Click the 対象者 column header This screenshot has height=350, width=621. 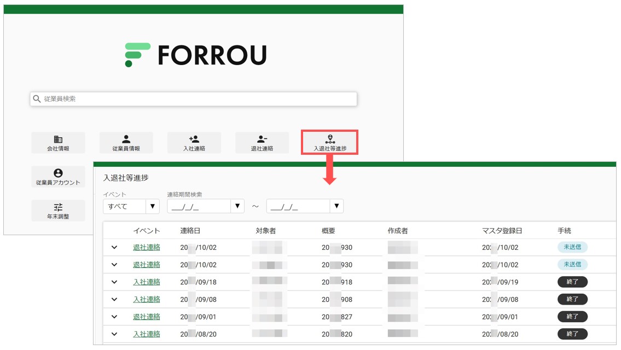coord(266,231)
